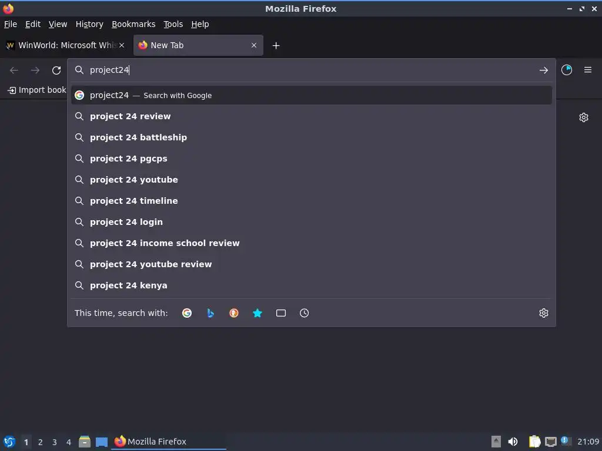The width and height of the screenshot is (602, 451).
Task: Select the New Tab tab
Action: point(198,45)
